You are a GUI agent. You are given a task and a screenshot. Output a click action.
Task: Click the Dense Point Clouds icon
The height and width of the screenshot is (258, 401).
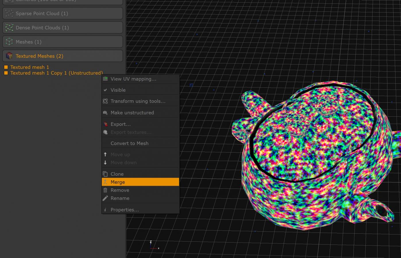(9, 28)
